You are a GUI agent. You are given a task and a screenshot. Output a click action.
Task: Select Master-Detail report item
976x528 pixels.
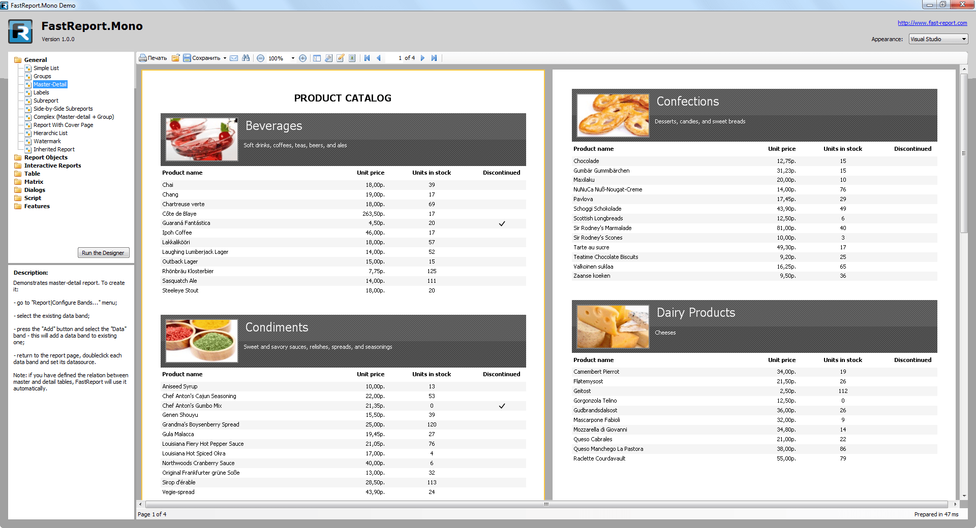click(x=50, y=84)
